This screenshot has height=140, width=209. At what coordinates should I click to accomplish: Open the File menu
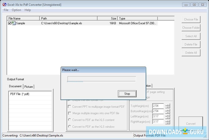click(6, 10)
